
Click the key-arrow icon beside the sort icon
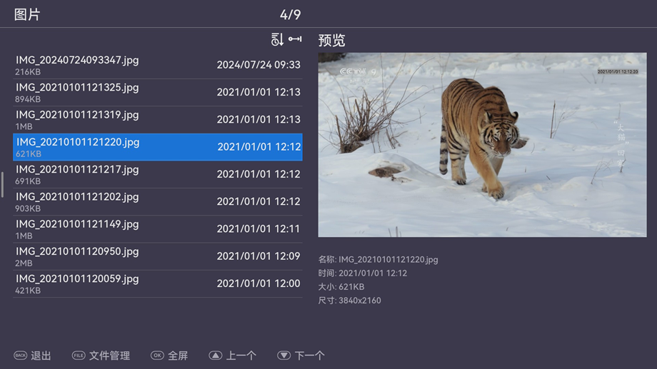click(295, 40)
